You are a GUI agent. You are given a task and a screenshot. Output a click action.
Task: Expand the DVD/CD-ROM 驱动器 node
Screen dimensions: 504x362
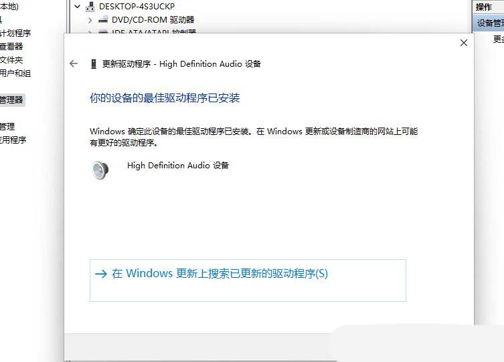coord(90,20)
